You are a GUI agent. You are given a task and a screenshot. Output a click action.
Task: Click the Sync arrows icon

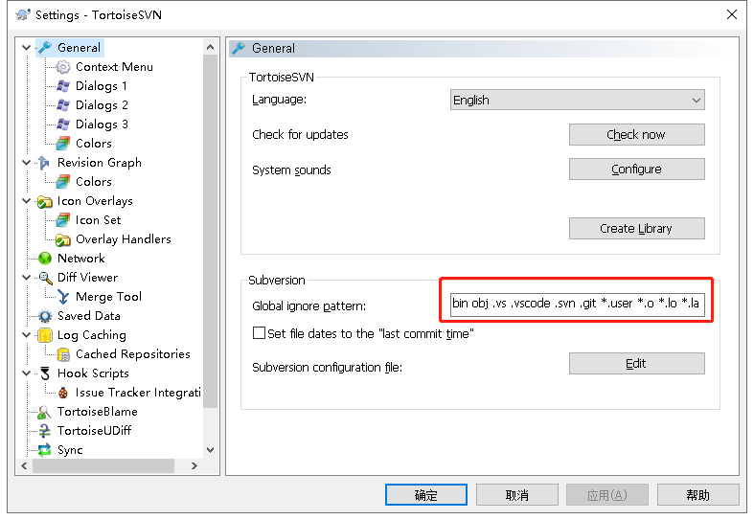[x=44, y=450]
